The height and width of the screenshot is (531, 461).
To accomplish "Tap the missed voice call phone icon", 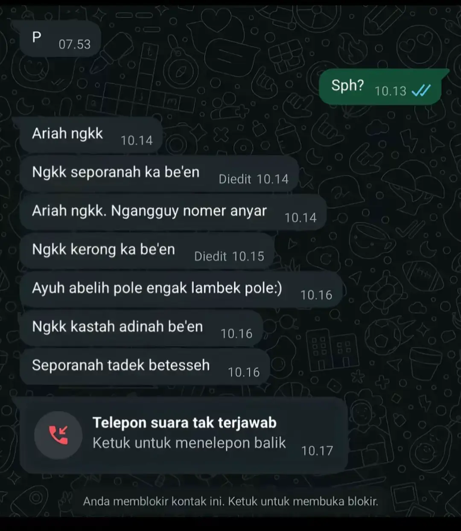I will point(58,435).
